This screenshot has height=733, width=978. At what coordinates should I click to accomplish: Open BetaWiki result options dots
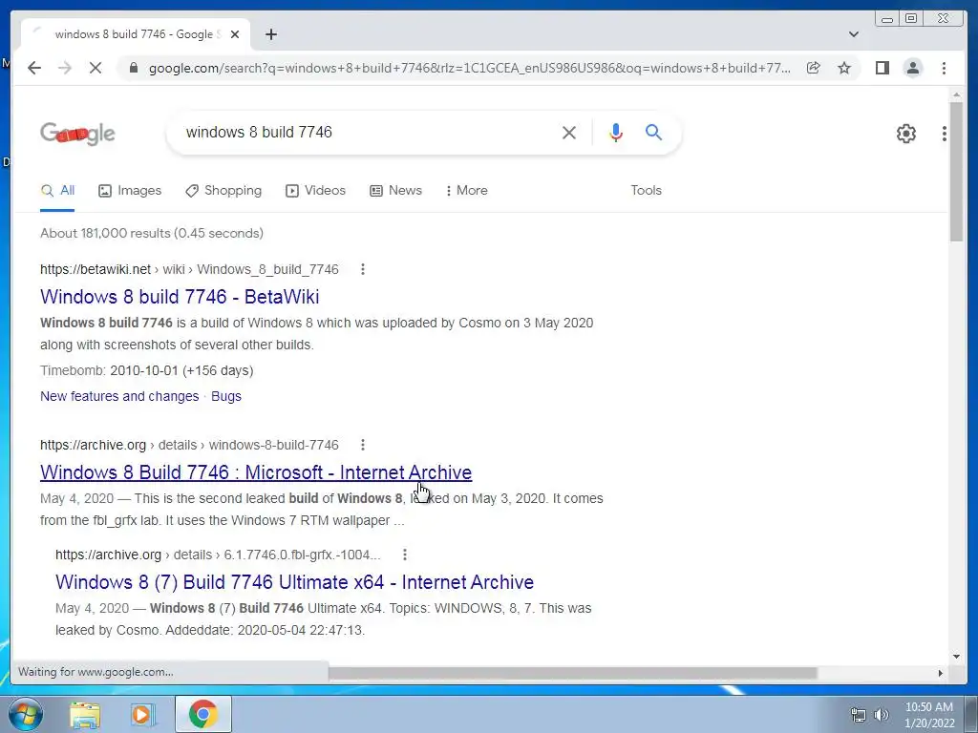[362, 269]
